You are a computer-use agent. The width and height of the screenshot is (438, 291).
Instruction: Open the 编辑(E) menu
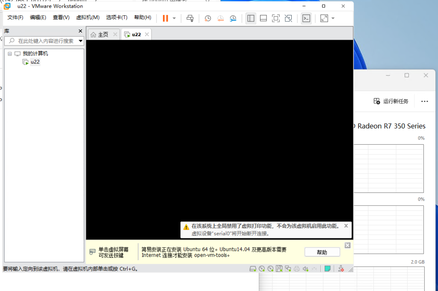point(38,17)
